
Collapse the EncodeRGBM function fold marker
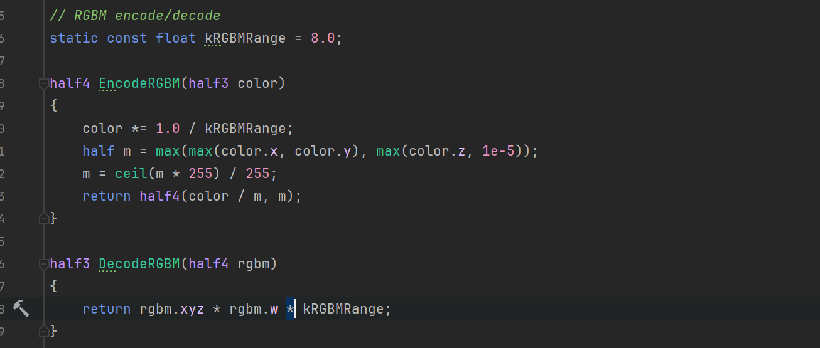pos(43,83)
